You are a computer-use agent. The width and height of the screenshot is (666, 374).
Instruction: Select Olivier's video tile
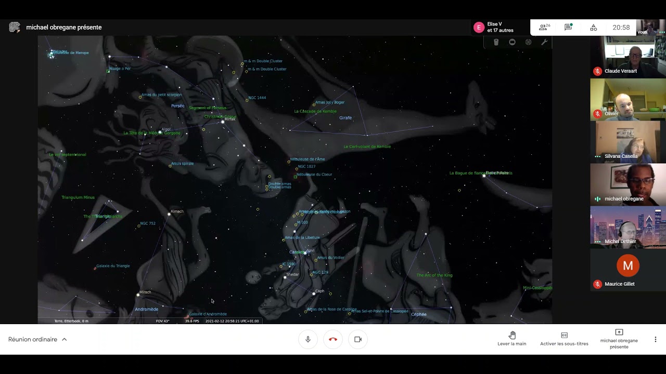(x=628, y=99)
